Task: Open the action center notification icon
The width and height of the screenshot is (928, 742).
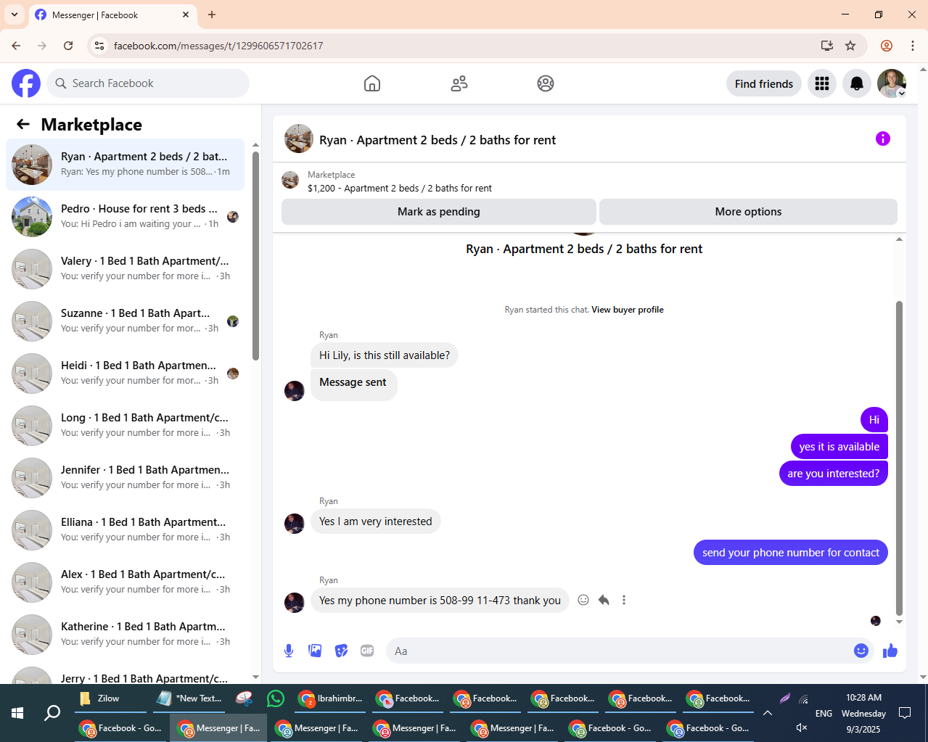Action: 905,713
